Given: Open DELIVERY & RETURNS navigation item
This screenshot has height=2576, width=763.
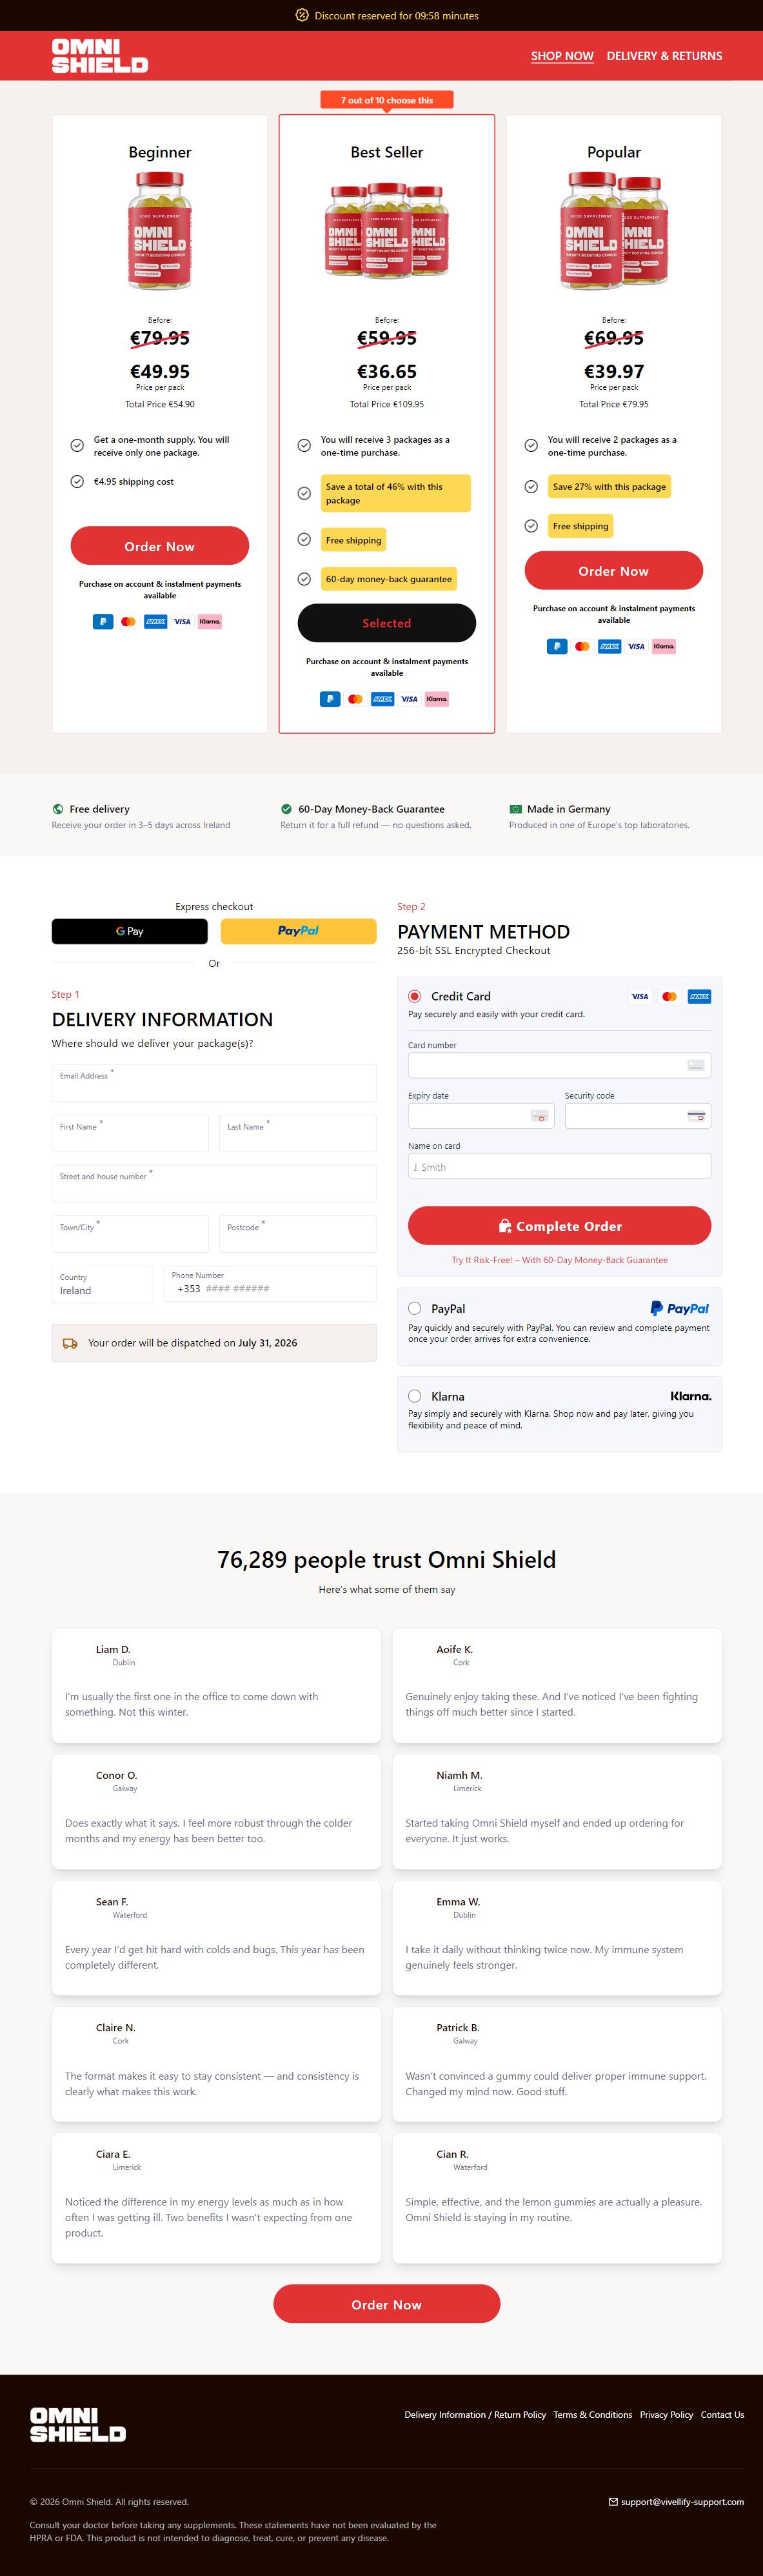Looking at the screenshot, I should (x=664, y=56).
